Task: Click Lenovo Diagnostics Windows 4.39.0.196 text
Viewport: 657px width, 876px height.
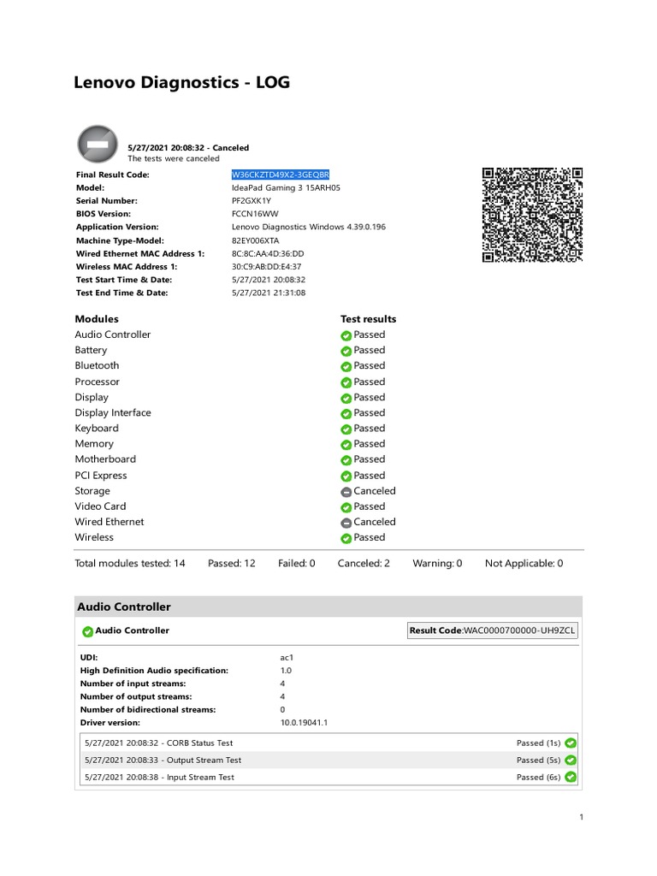Action: tap(309, 227)
